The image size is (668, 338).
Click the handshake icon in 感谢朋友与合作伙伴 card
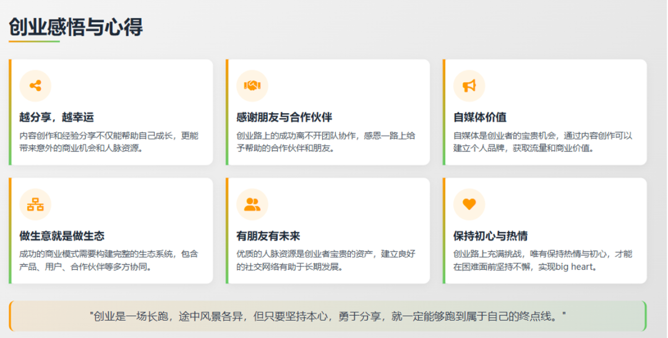(x=252, y=85)
